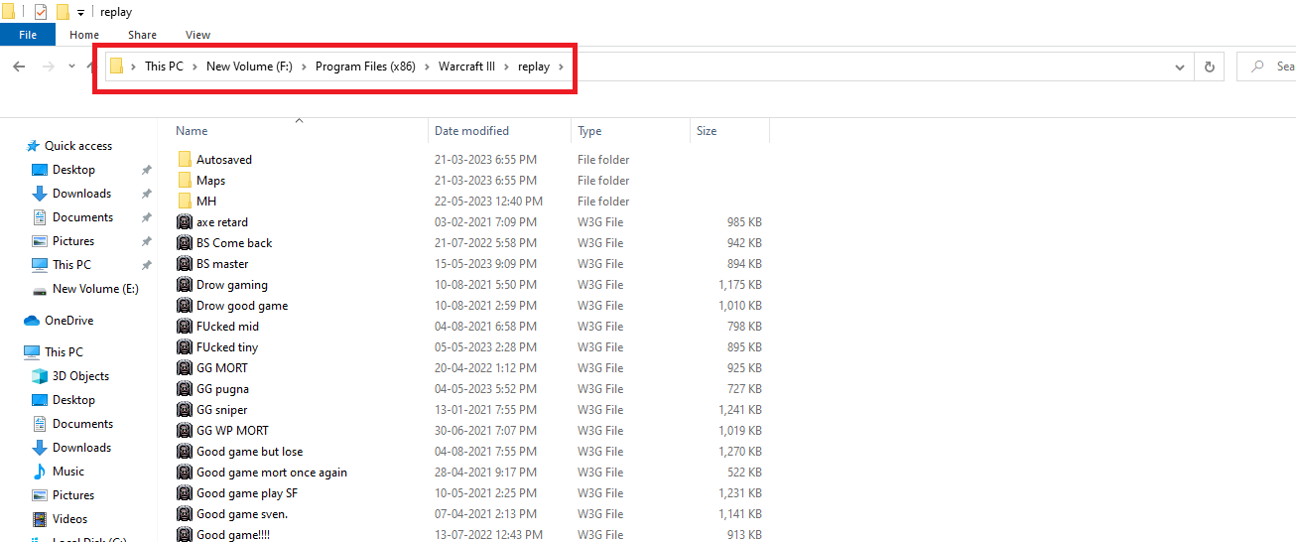Click the 'axe retard' W3G file icon
This screenshot has height=542, width=1296.
click(185, 222)
